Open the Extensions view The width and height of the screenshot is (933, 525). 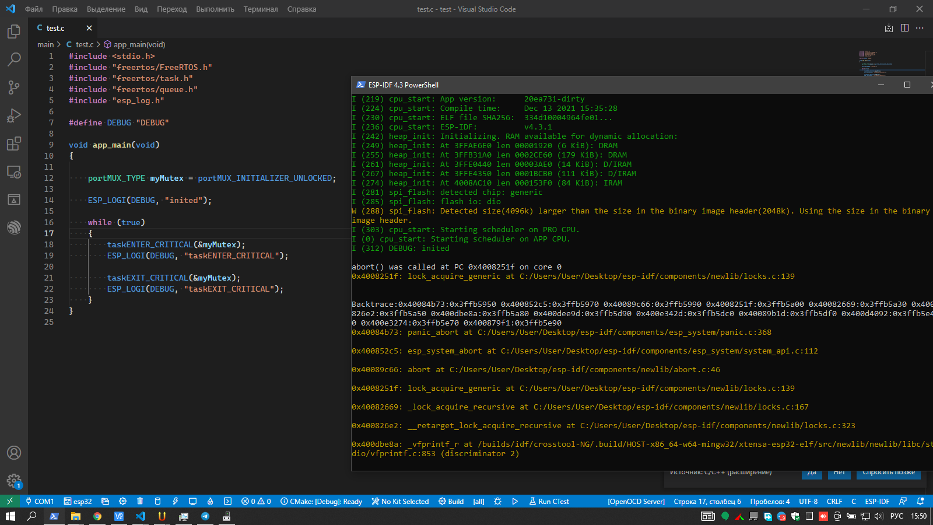(14, 143)
